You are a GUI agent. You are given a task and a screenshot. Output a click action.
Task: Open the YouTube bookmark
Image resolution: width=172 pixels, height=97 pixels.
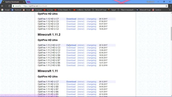pos(48,10)
